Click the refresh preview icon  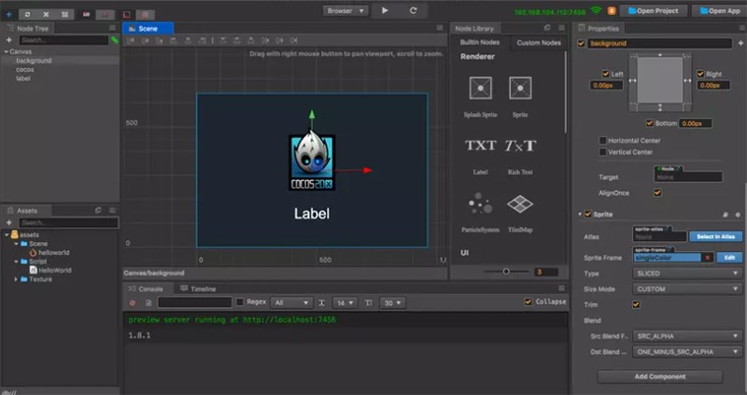click(x=413, y=10)
